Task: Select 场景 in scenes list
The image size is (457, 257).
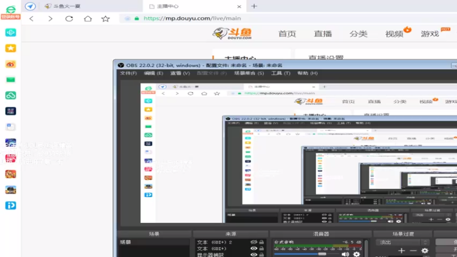Action: coord(154,242)
